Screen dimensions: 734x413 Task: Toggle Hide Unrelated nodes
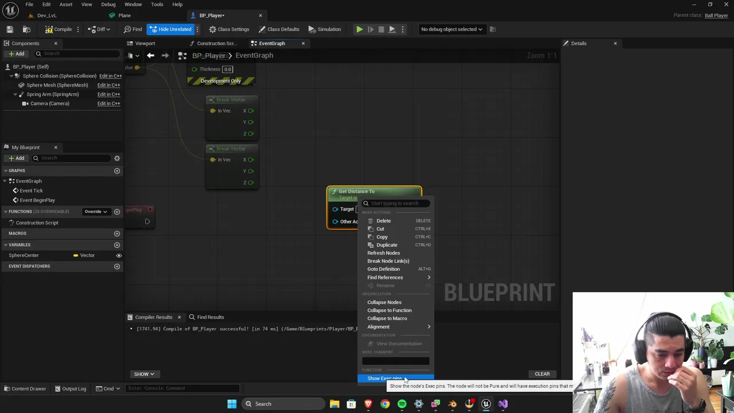point(171,29)
